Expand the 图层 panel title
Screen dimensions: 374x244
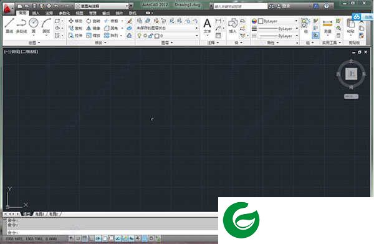tap(167, 42)
